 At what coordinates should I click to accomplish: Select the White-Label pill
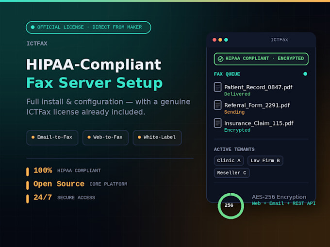point(157,138)
